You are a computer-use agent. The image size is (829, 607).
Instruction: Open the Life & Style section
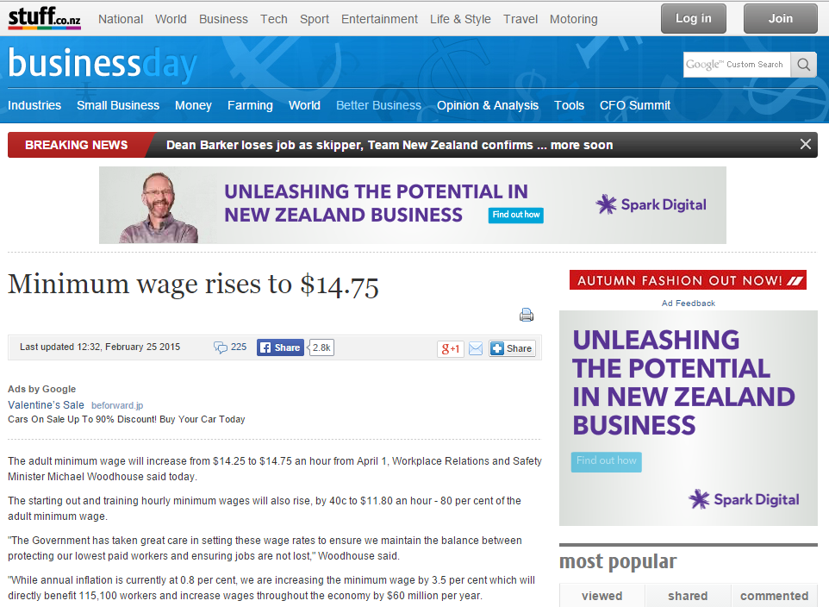pos(460,19)
